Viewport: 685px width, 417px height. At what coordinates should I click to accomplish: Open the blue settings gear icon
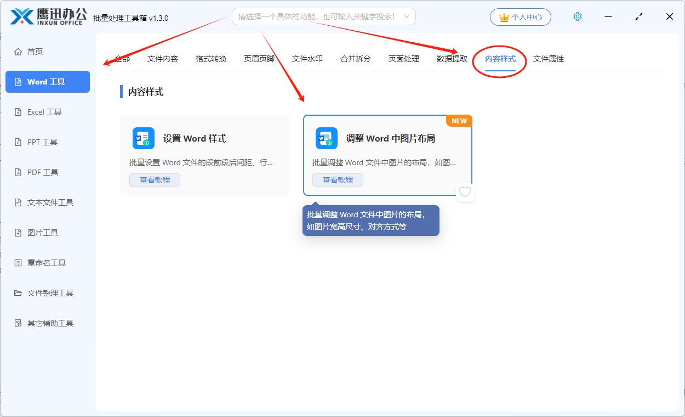point(577,16)
